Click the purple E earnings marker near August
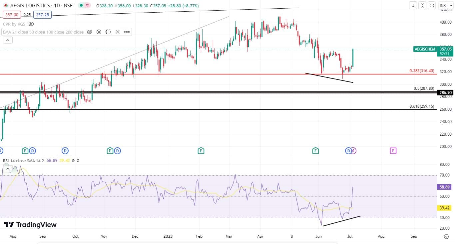The height and width of the screenshot is (244, 455). pyautogui.click(x=393, y=151)
